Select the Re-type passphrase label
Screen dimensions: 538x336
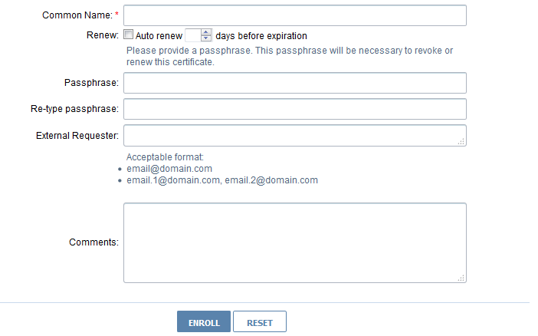click(68, 109)
